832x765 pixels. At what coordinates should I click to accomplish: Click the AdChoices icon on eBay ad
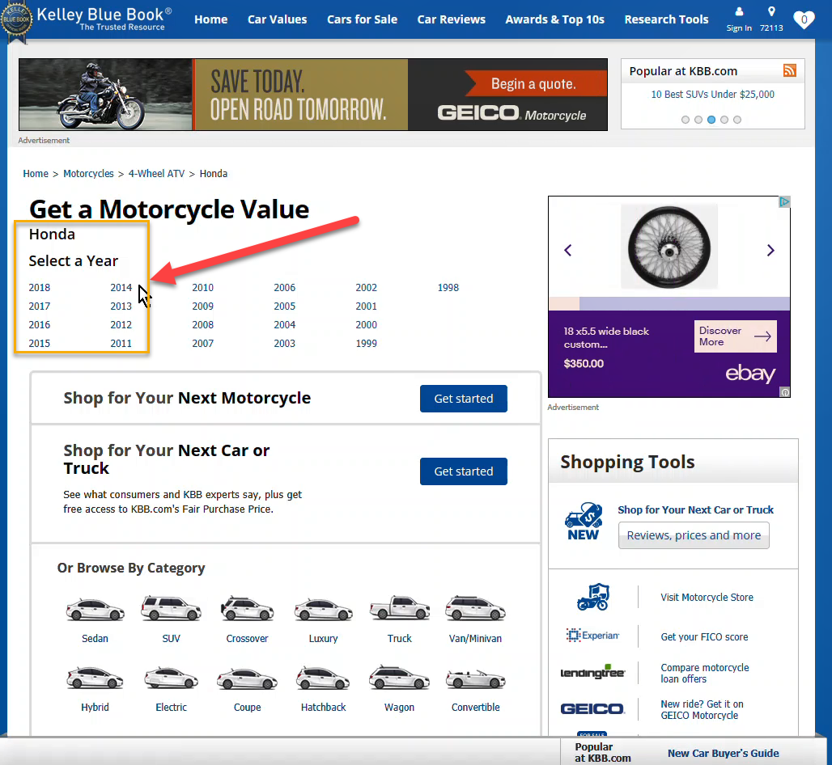pyautogui.click(x=784, y=202)
